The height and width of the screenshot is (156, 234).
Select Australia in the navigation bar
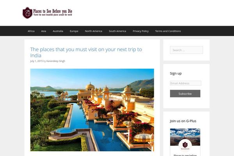coord(58,31)
